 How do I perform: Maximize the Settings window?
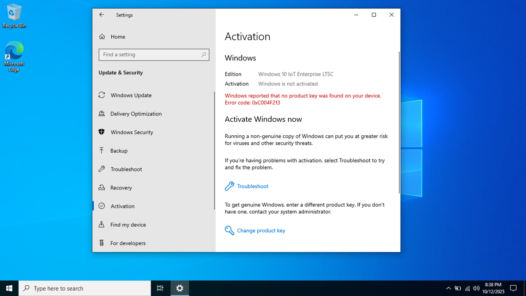[374, 15]
